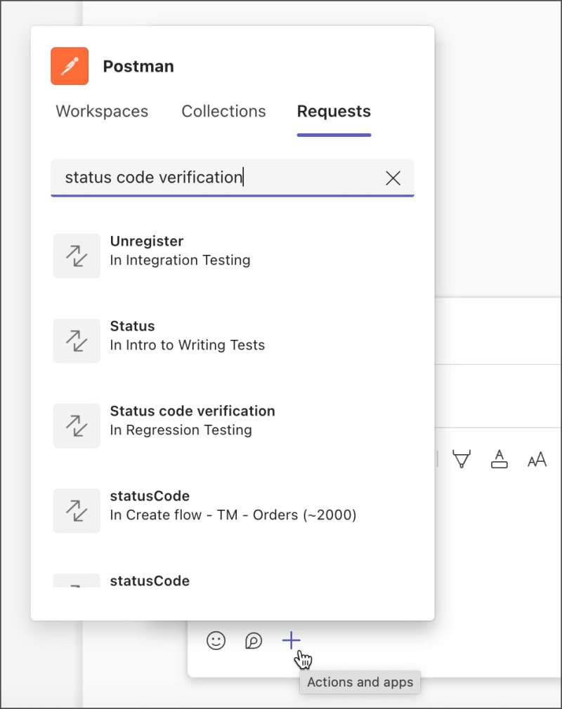The width and height of the screenshot is (562, 709).
Task: Select the Unregister request result
Action: coord(180,251)
